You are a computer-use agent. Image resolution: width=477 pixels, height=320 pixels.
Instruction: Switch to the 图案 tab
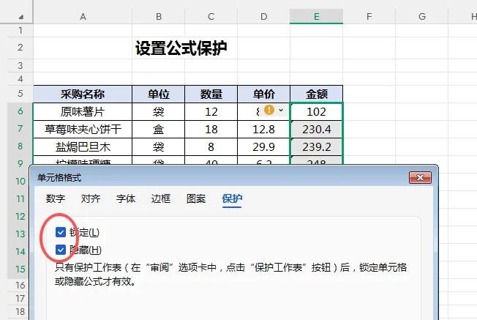pyautogui.click(x=196, y=198)
